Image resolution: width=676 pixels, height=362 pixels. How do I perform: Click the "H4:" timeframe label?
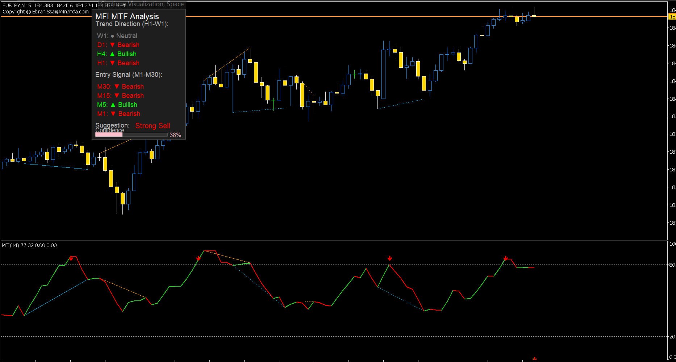102,54
